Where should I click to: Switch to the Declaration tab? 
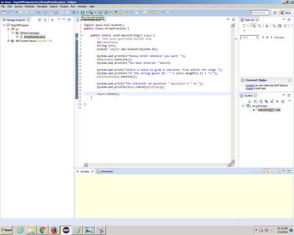pos(107,171)
